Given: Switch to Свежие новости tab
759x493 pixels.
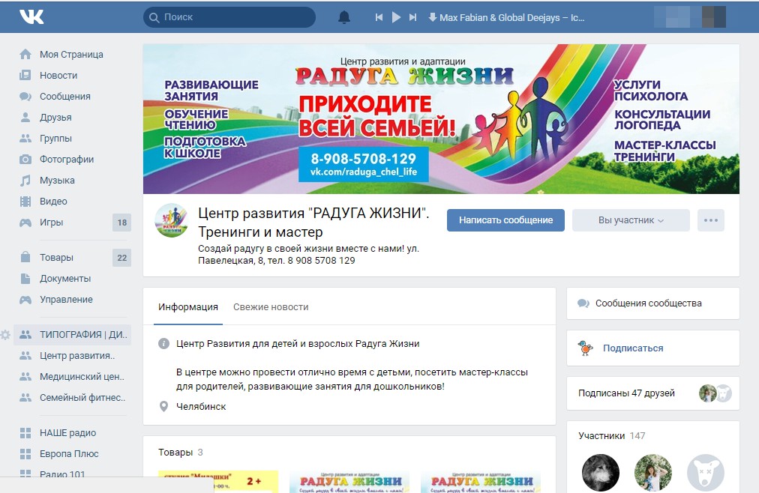Looking at the screenshot, I should click(x=271, y=307).
